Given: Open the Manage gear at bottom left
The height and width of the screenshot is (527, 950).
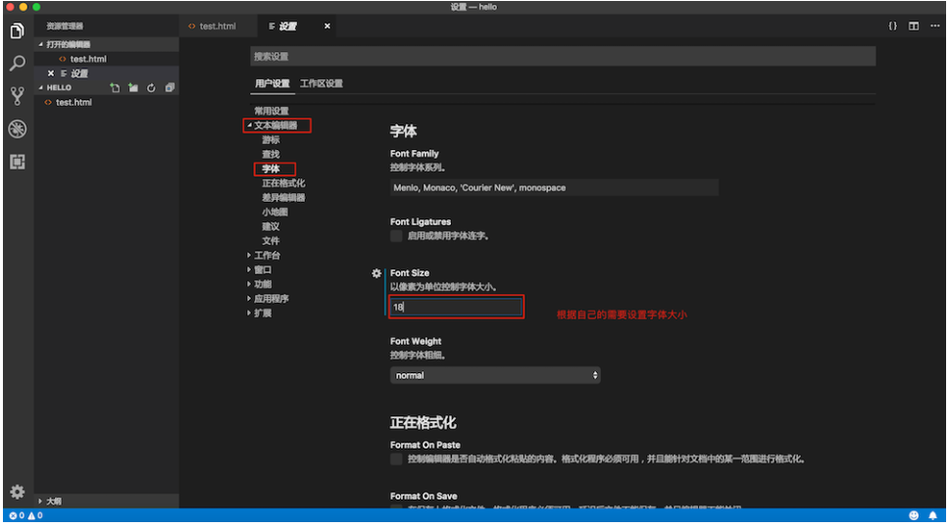Looking at the screenshot, I should pos(18,492).
